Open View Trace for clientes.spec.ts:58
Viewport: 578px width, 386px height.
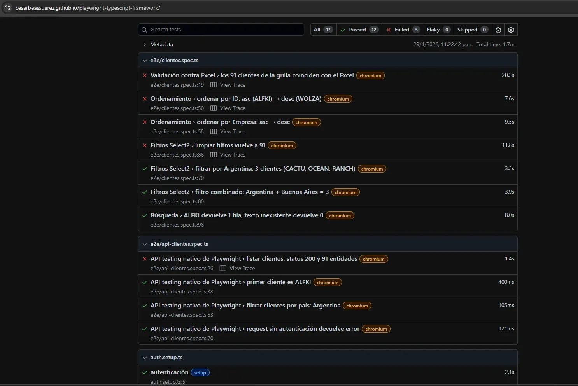233,131
